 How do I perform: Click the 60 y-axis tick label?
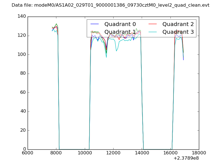23,92
